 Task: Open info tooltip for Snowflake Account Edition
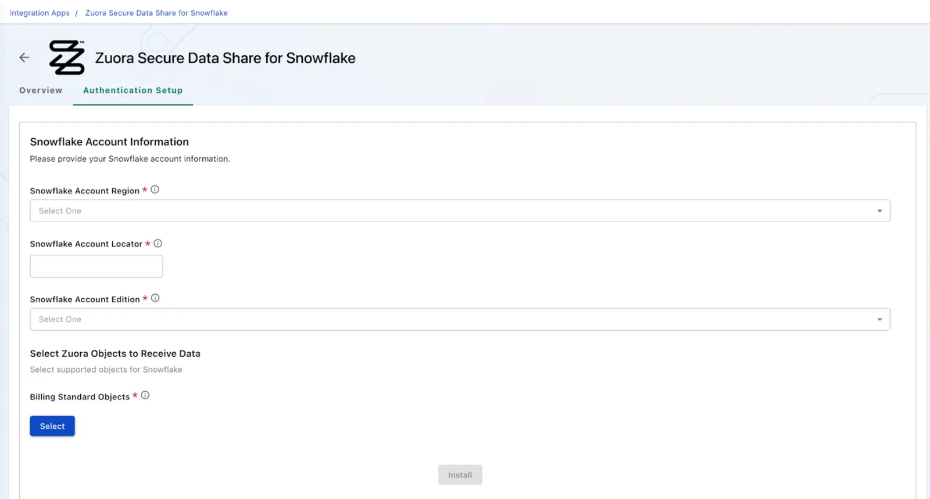click(155, 298)
